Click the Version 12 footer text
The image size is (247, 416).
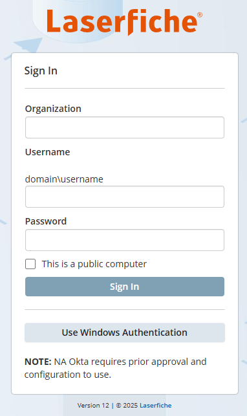click(x=93, y=406)
